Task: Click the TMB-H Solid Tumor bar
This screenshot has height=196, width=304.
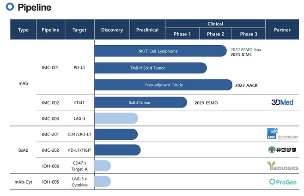Action: [x=150, y=68]
